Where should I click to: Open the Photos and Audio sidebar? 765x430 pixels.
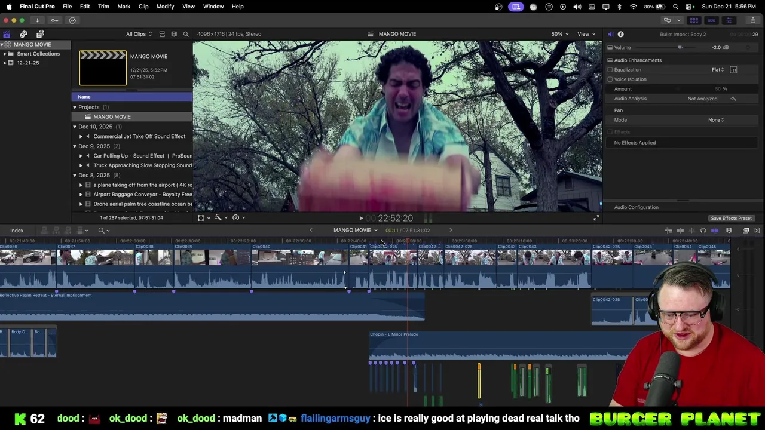click(23, 34)
